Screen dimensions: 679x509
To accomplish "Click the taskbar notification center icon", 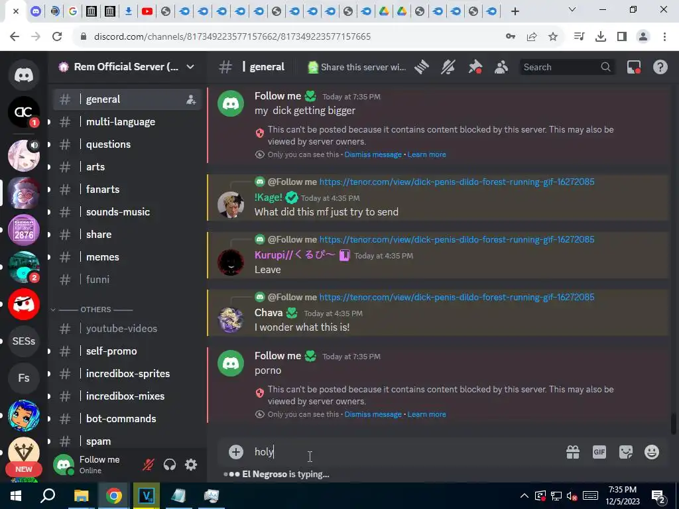I will tap(658, 497).
